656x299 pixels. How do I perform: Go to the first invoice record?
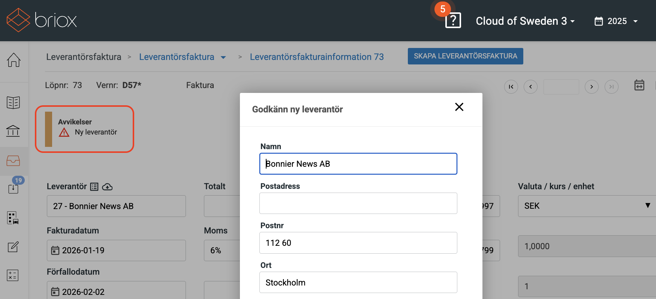[511, 87]
